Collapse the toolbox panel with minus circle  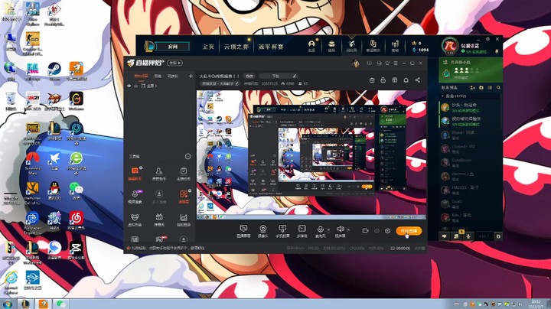click(x=188, y=156)
